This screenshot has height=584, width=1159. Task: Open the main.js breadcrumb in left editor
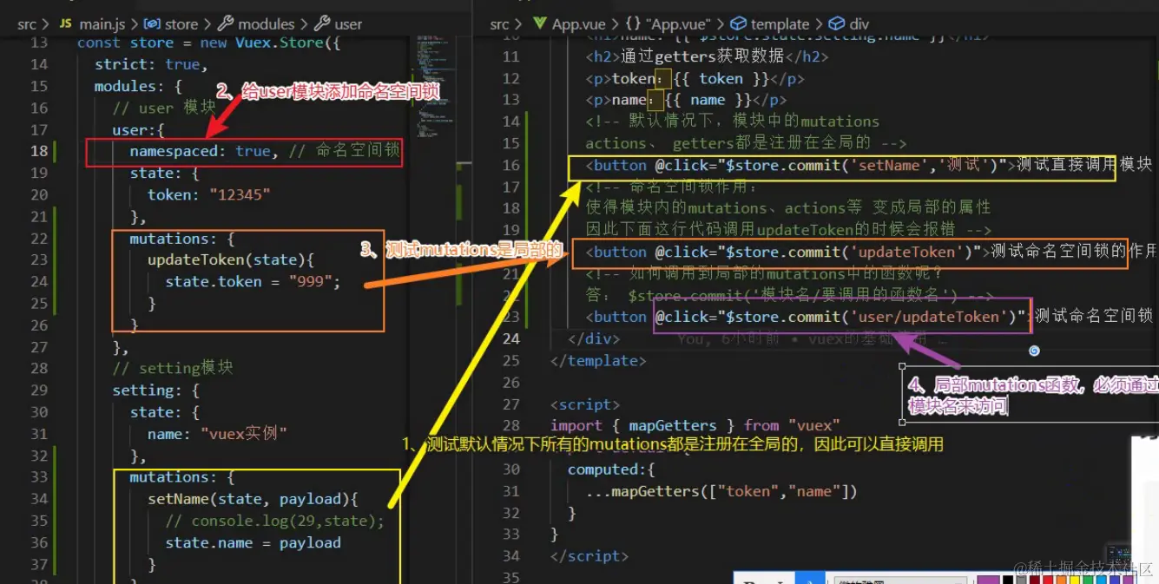pyautogui.click(x=92, y=24)
